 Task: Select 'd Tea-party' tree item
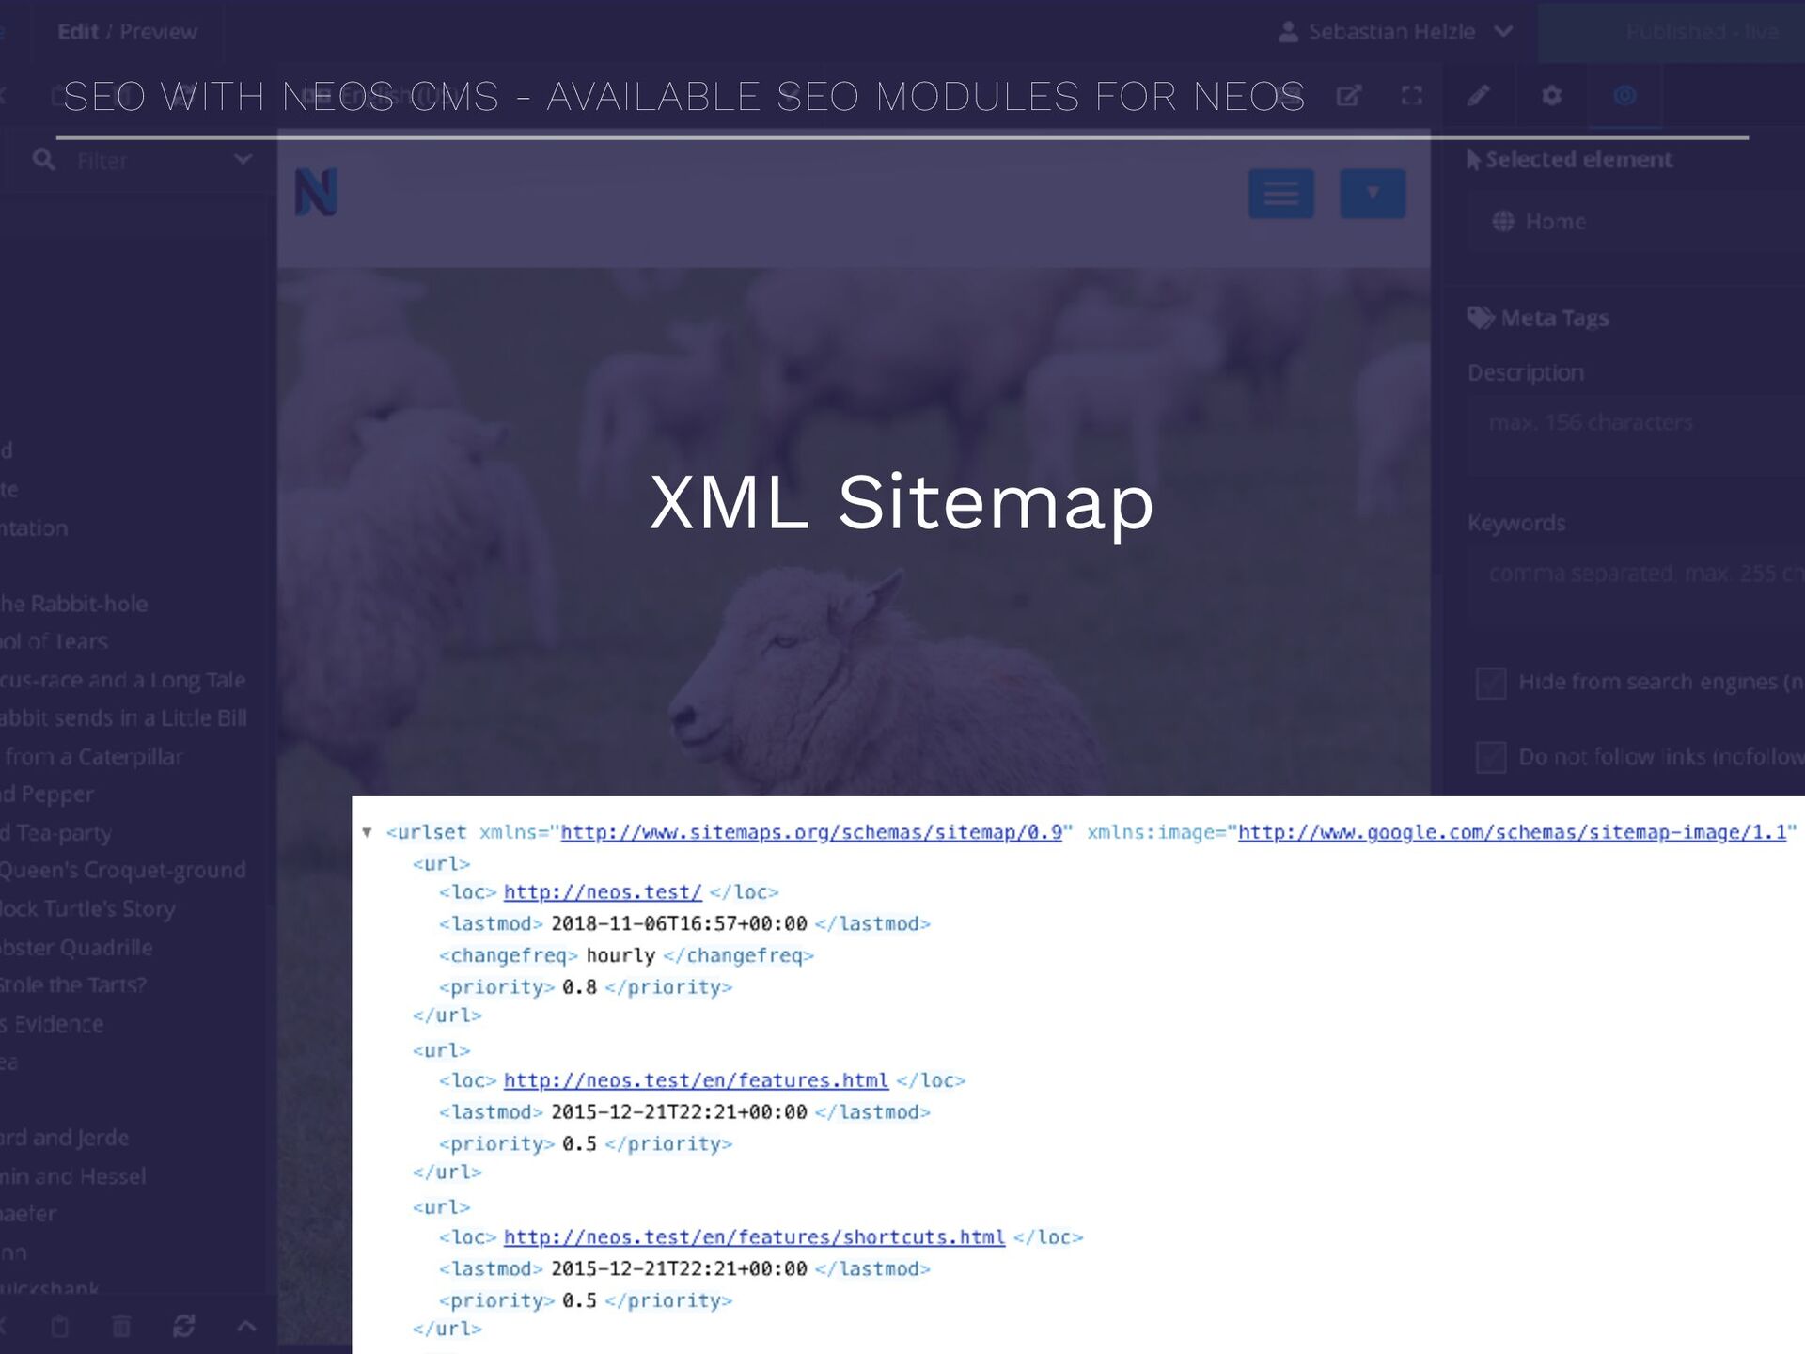pyautogui.click(x=56, y=833)
